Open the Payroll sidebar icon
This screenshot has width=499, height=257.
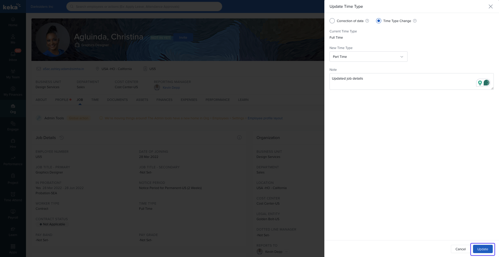(13, 214)
